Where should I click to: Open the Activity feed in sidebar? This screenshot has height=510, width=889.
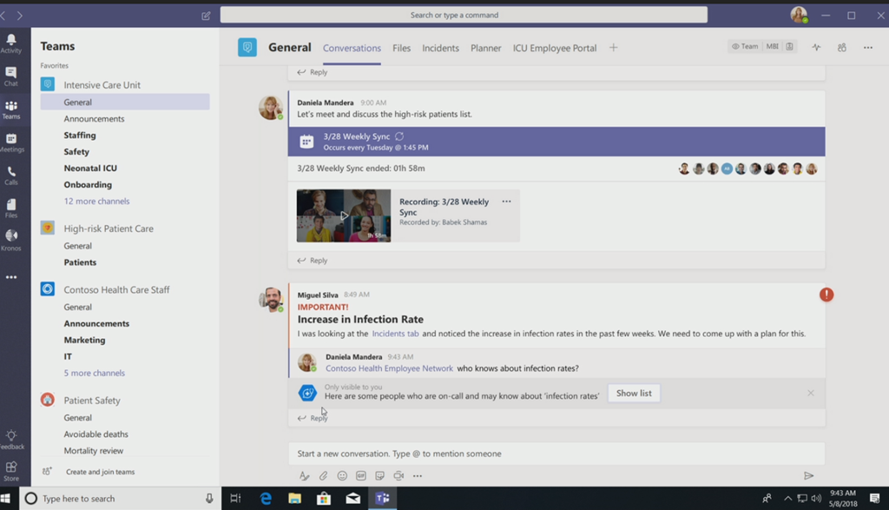[x=11, y=43]
